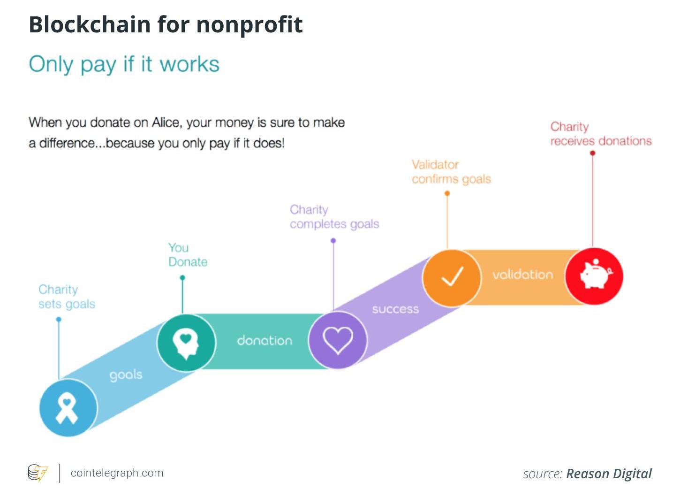Image resolution: width=680 pixels, height=497 pixels.
Task: Click the purple success segment label
Action: [395, 309]
